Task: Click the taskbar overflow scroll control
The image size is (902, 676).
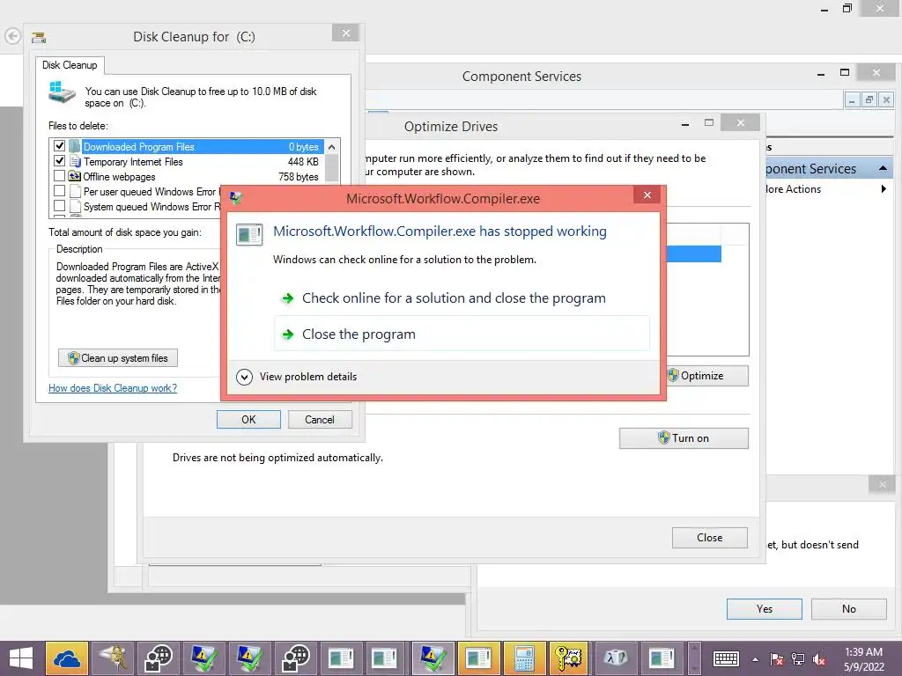Action: 695,658
